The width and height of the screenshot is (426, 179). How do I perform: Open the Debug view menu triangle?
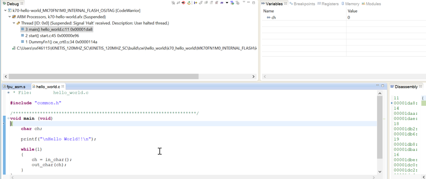point(244,2)
